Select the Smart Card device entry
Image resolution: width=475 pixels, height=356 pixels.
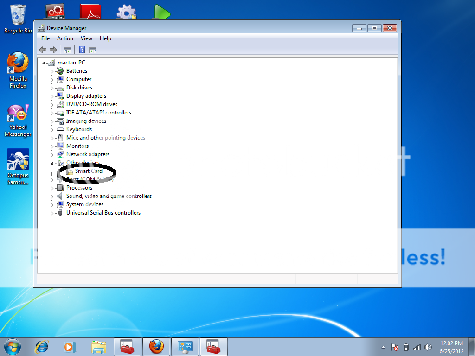pos(89,171)
